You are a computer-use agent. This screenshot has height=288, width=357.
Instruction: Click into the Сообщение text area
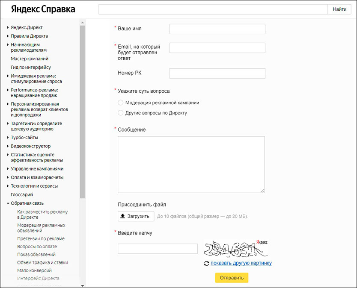(x=191, y=165)
